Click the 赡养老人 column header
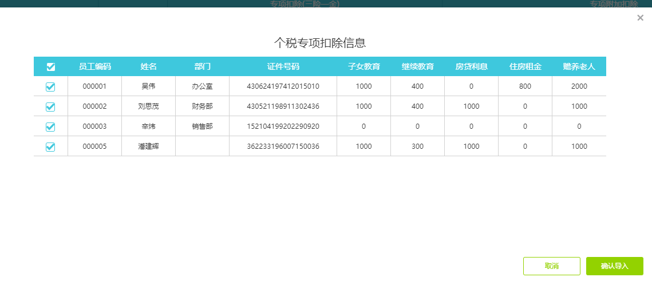This screenshot has width=652, height=281. 579,66
